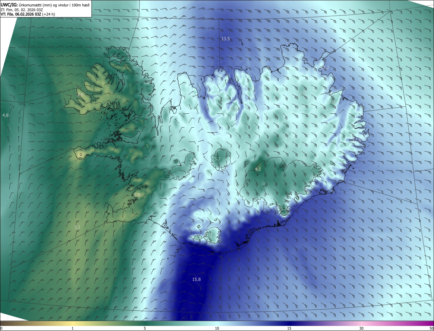
Task: Click the 7.3 value on Mýrdalsjökull glacier
Action: click(209, 235)
